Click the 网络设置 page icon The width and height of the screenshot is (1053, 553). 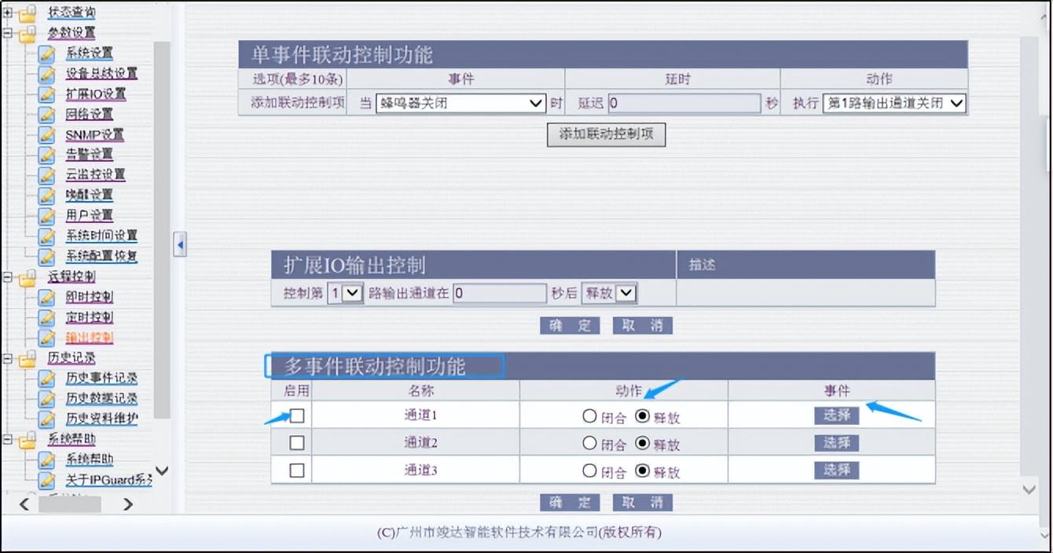tap(47, 115)
